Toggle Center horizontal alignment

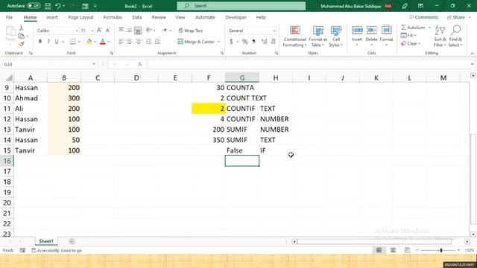click(x=130, y=42)
